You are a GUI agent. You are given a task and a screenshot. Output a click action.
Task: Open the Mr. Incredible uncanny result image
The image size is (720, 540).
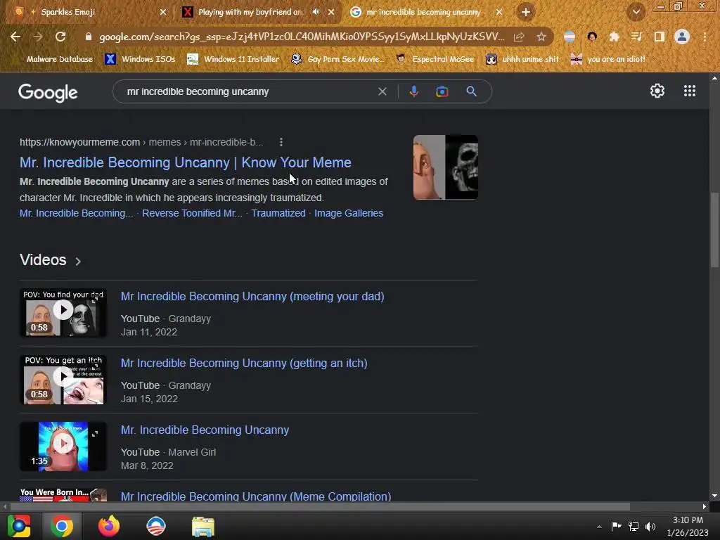pyautogui.click(x=445, y=167)
